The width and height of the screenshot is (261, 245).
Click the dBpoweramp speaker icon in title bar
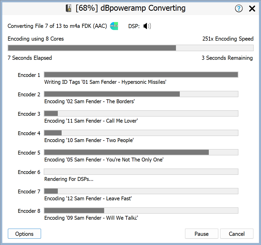[69, 8]
